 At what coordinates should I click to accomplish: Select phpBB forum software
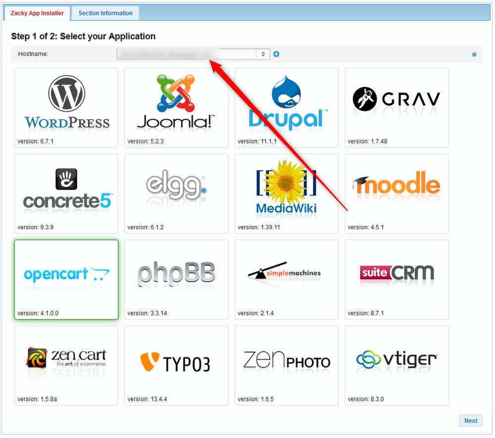[x=176, y=279]
